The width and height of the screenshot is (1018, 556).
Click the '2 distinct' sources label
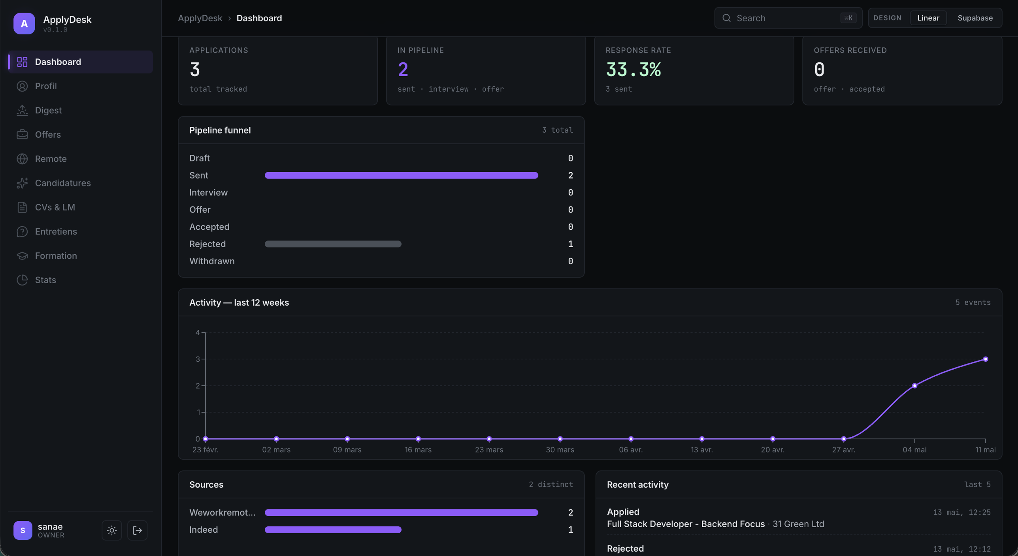click(x=551, y=485)
